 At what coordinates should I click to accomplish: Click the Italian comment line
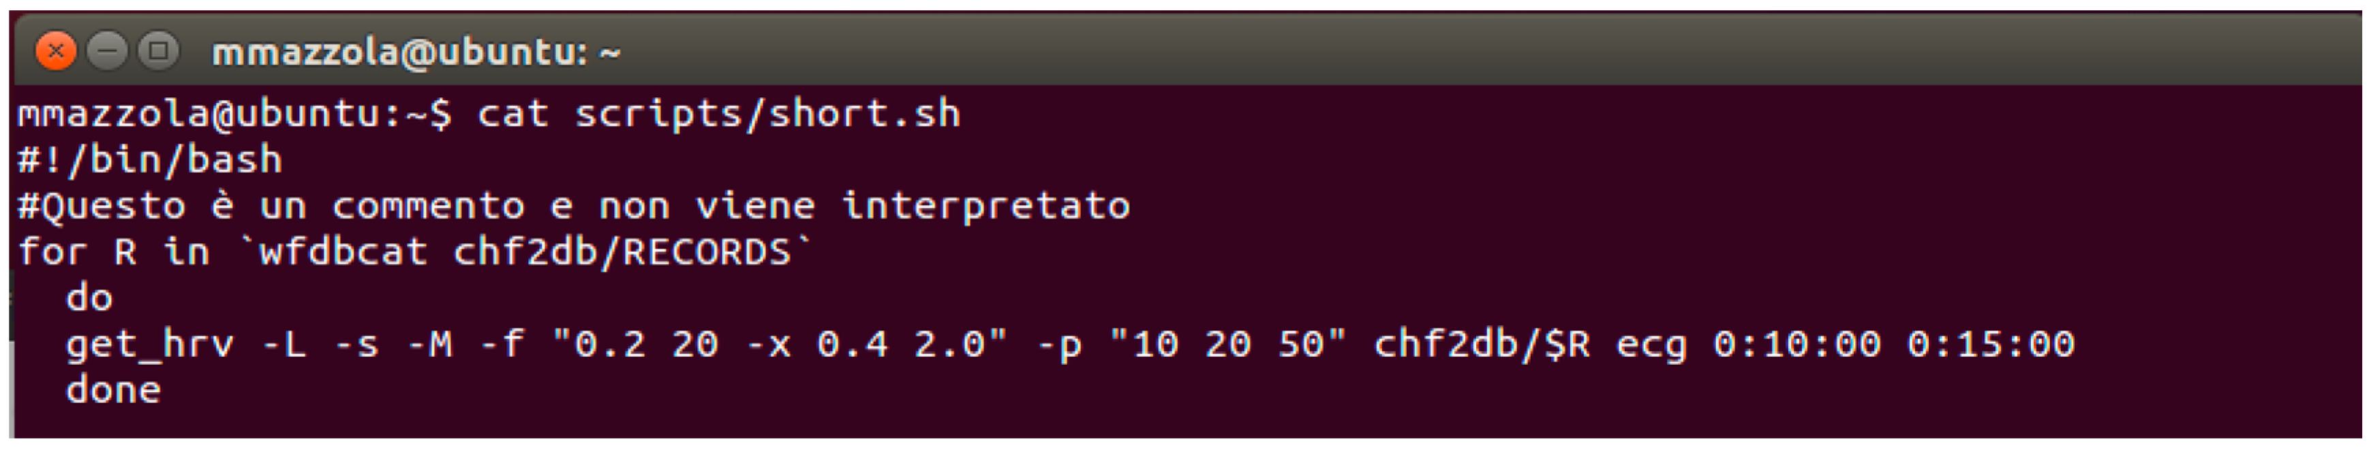coord(573,206)
